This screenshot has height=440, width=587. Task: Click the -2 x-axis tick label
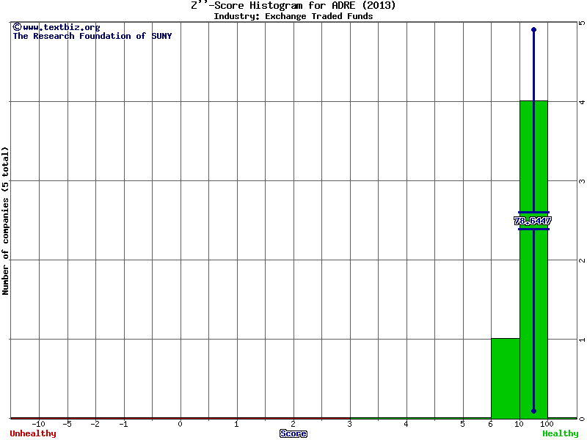pos(95,424)
